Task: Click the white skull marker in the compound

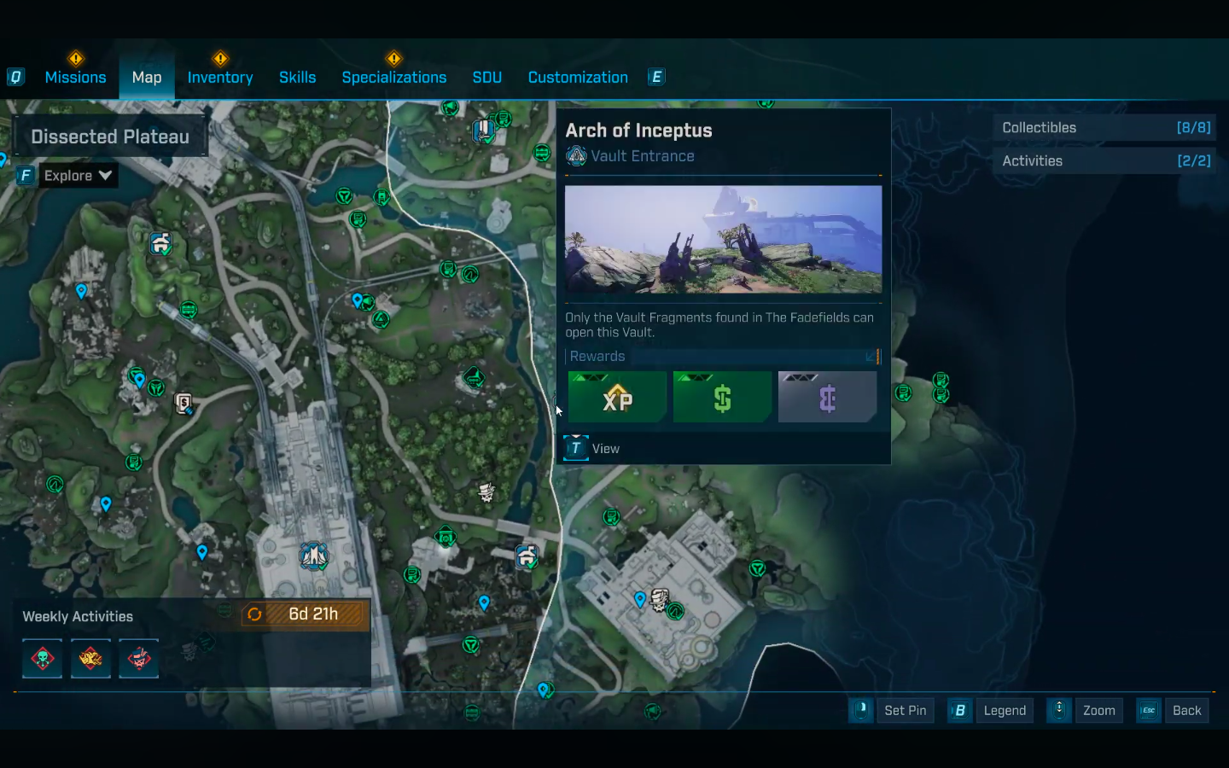Action: (x=659, y=600)
